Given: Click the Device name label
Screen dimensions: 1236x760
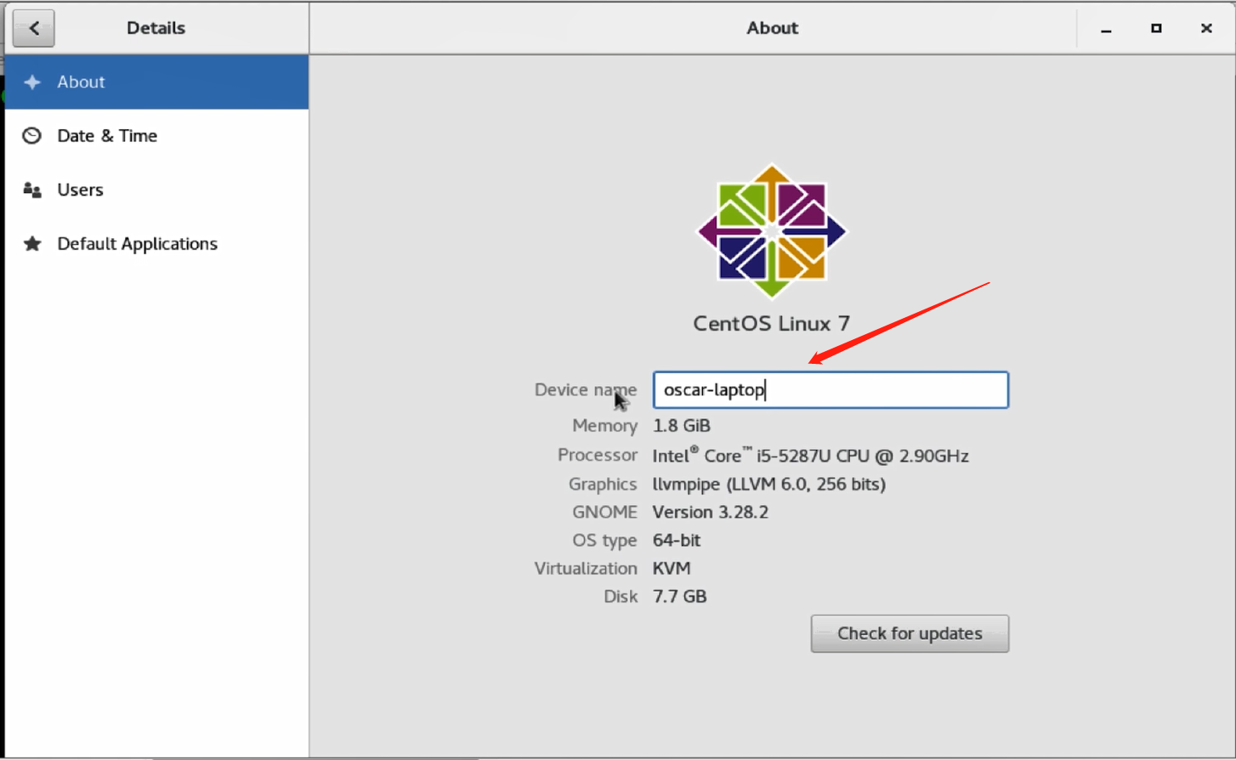Looking at the screenshot, I should point(586,390).
